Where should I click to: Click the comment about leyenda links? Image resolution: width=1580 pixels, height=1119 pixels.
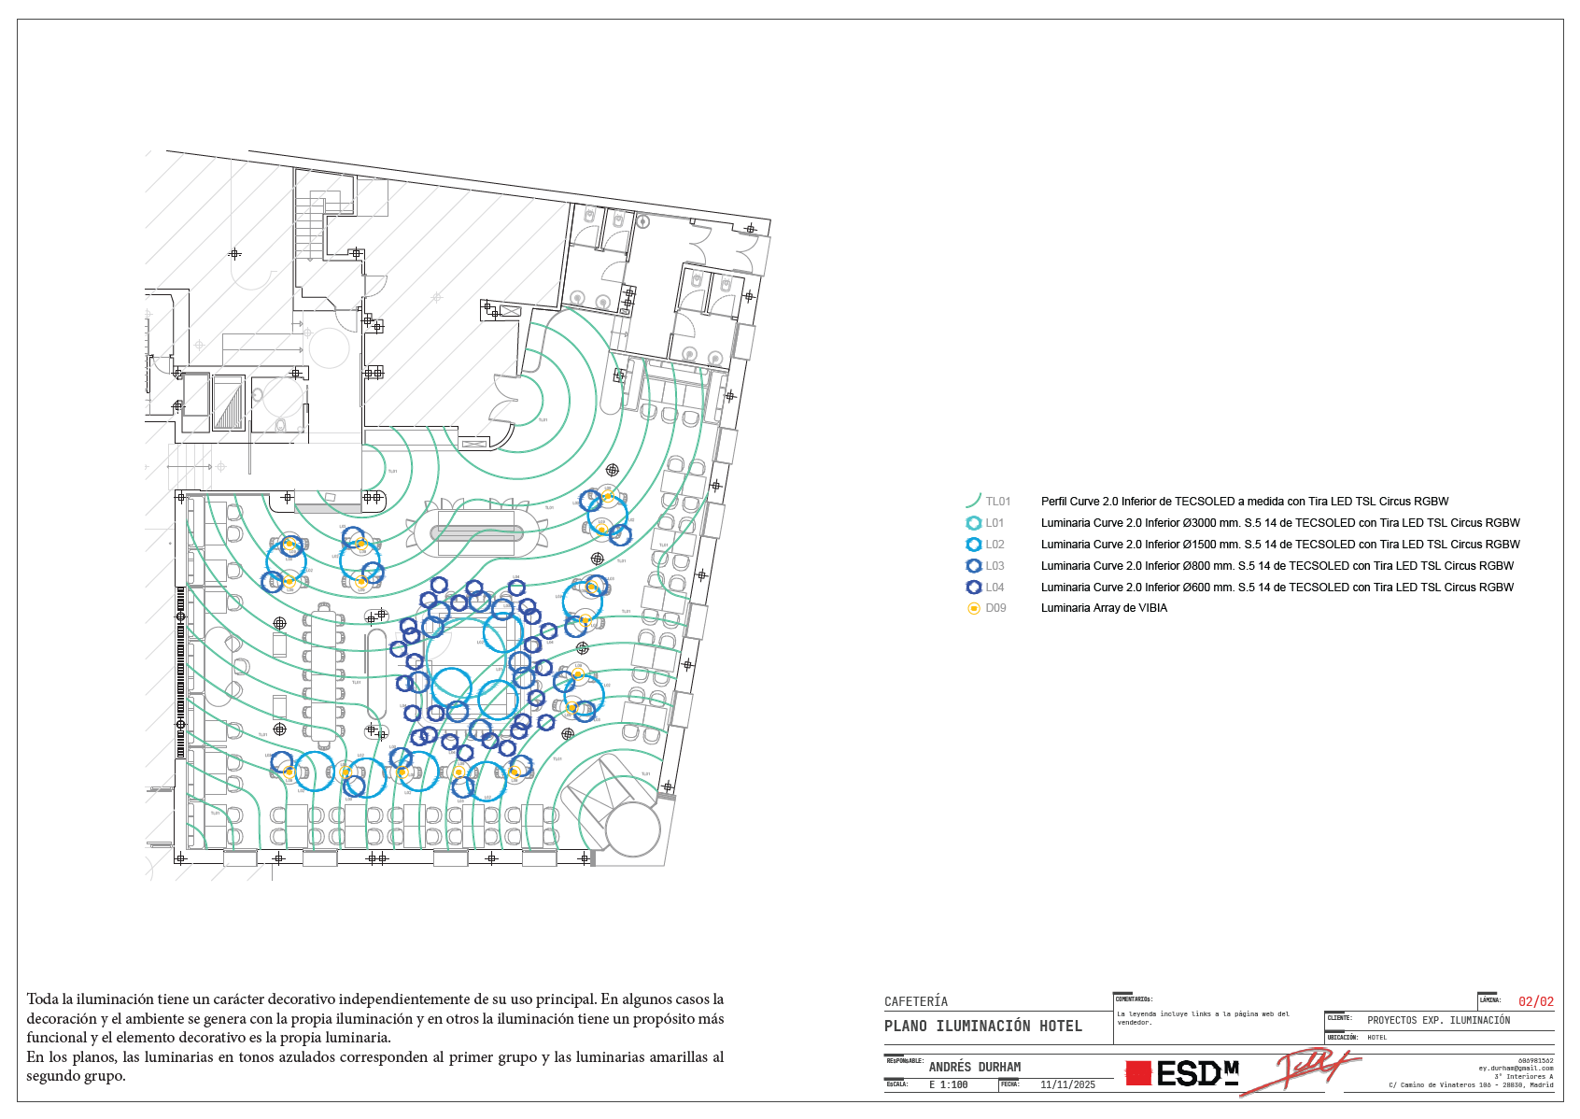[1203, 1018]
